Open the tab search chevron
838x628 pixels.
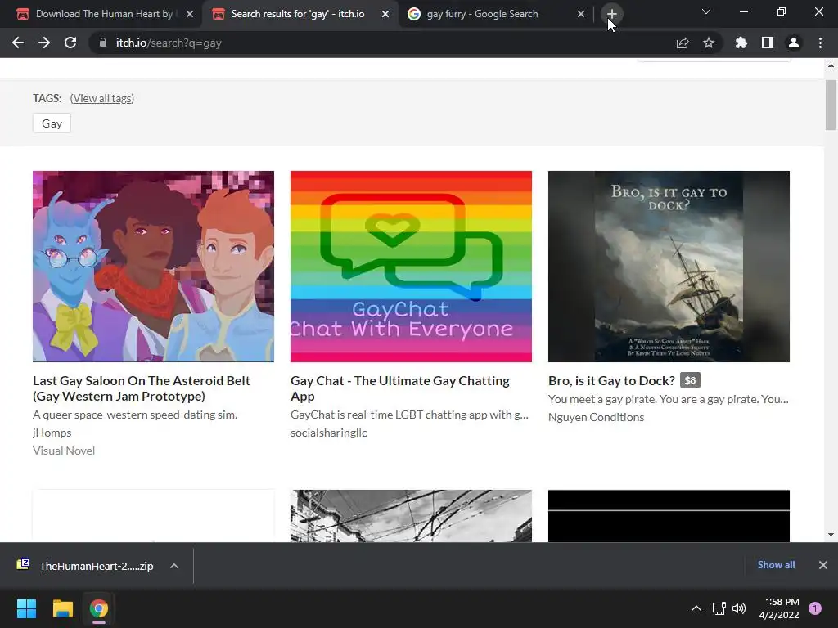click(706, 11)
